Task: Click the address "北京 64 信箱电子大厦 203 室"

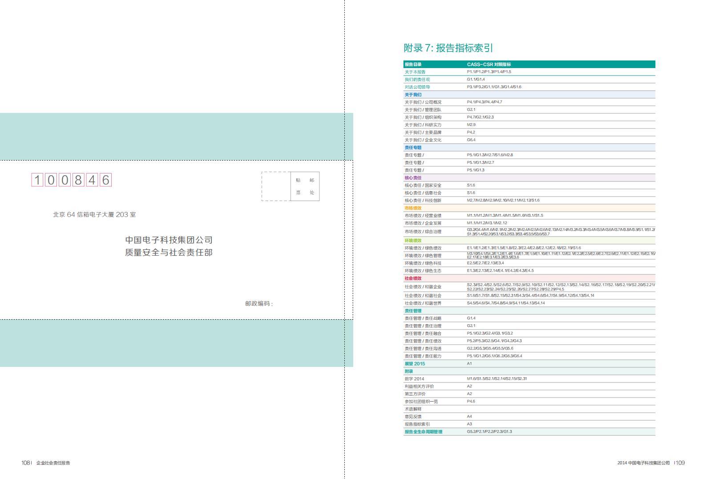Action: tap(94, 214)
